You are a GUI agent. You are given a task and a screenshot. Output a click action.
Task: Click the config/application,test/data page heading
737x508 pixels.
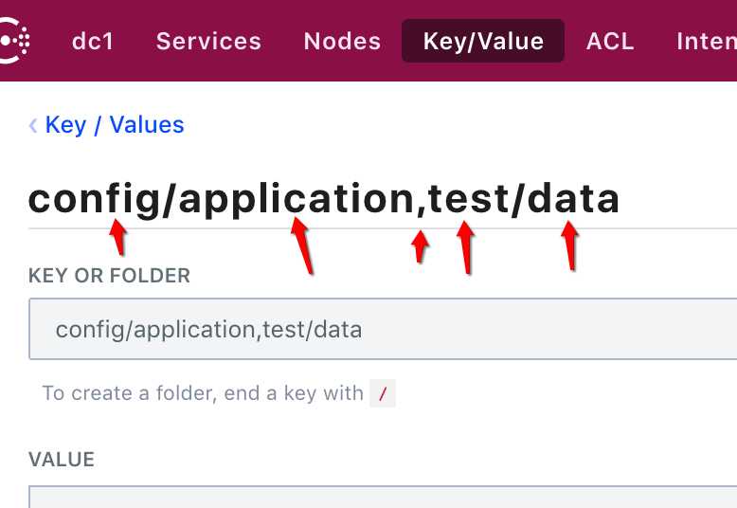[x=323, y=199]
